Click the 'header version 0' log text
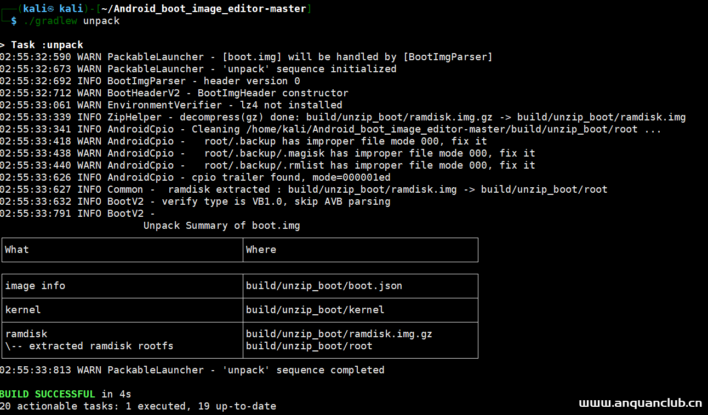This screenshot has height=415, width=708. 252,81
